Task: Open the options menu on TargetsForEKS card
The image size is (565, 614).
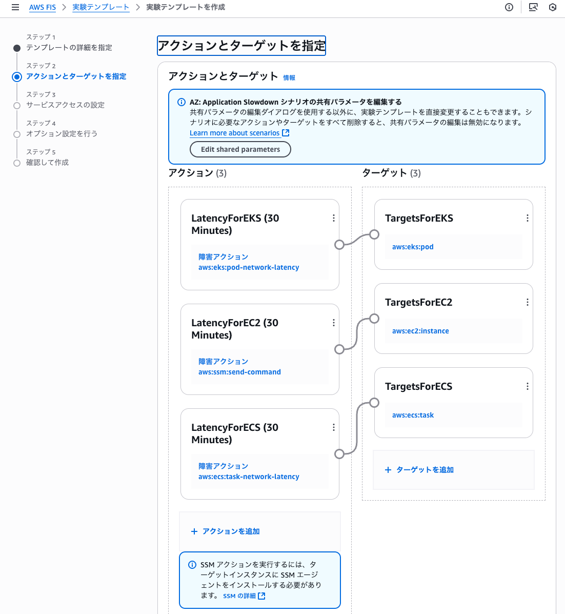Action: coord(528,218)
